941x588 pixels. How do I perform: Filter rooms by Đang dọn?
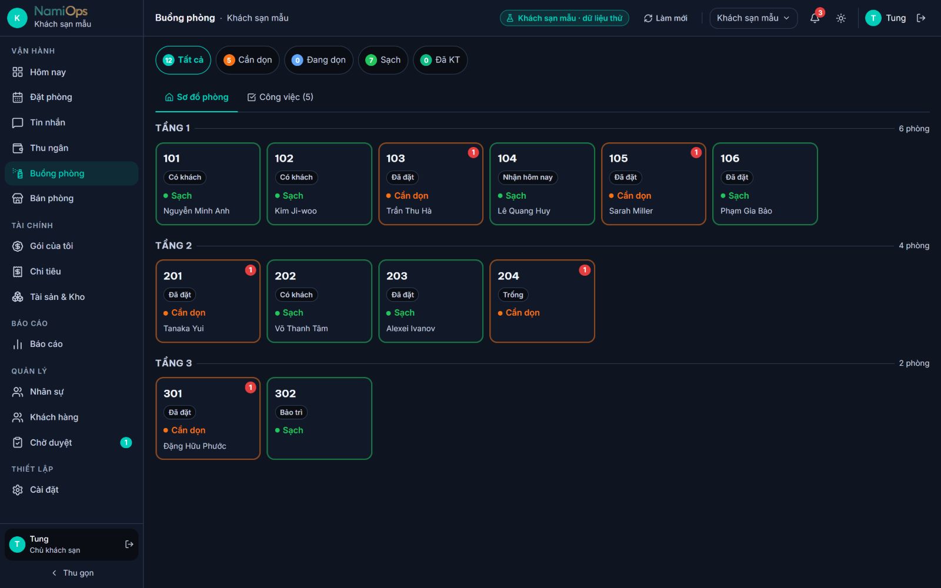[319, 60]
